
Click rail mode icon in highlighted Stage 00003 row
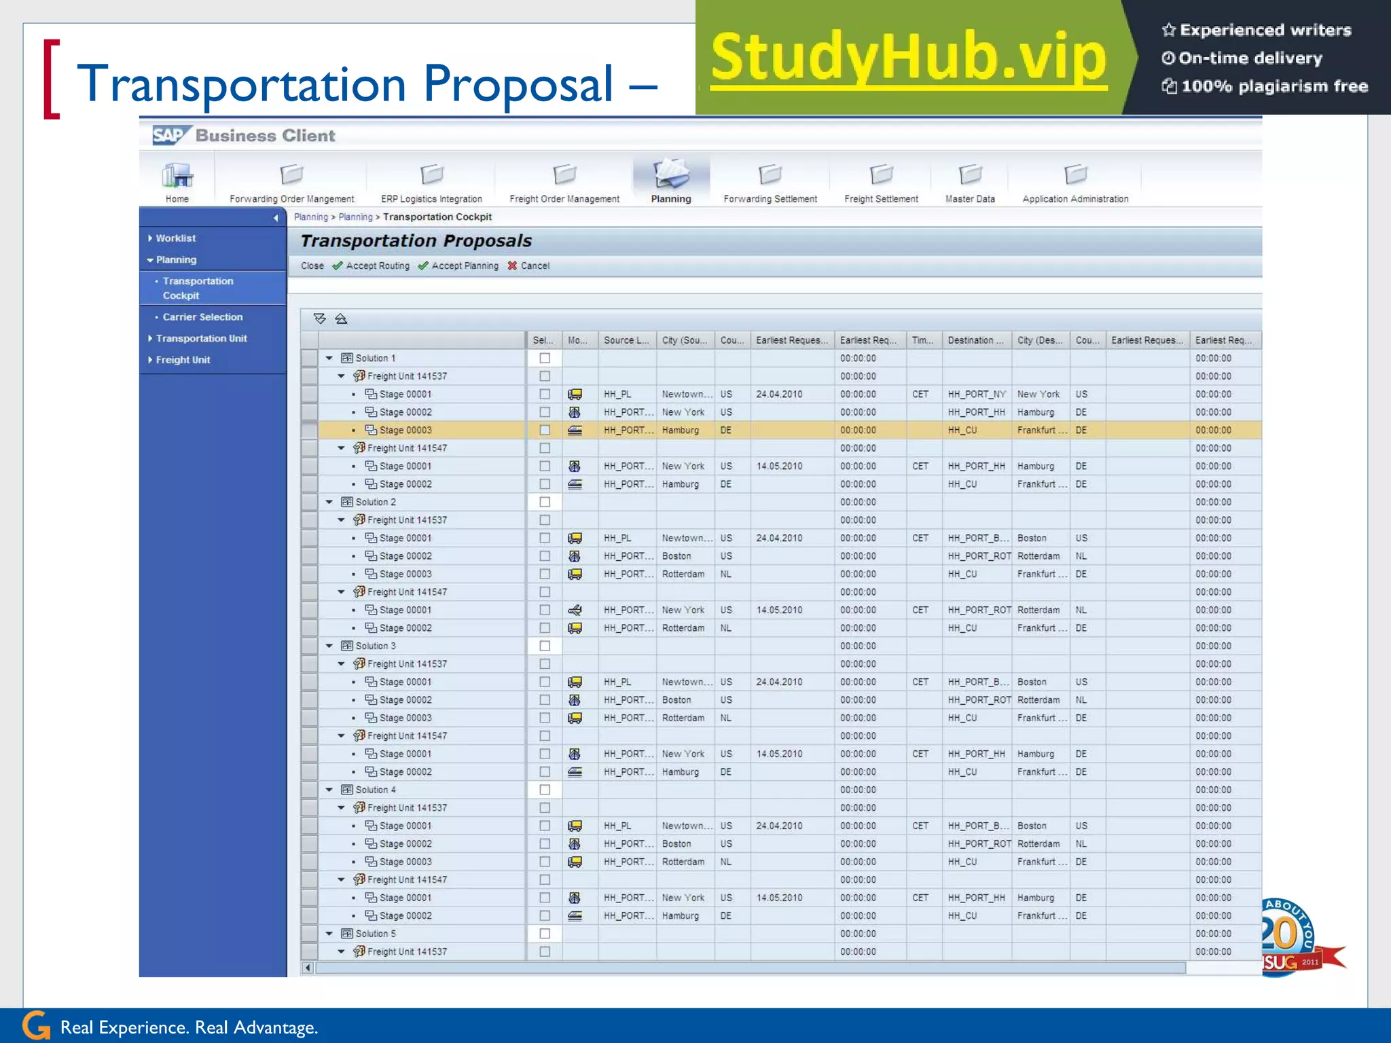[575, 430]
